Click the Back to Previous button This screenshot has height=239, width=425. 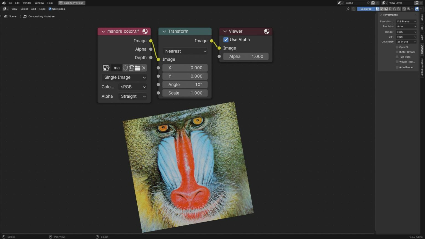pyautogui.click(x=72, y=3)
